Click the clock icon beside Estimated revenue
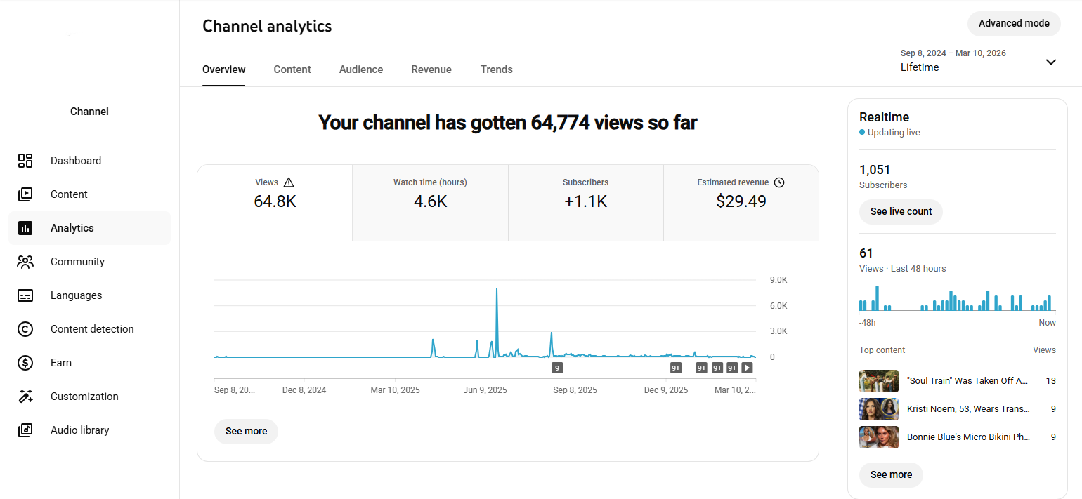 pyautogui.click(x=778, y=182)
